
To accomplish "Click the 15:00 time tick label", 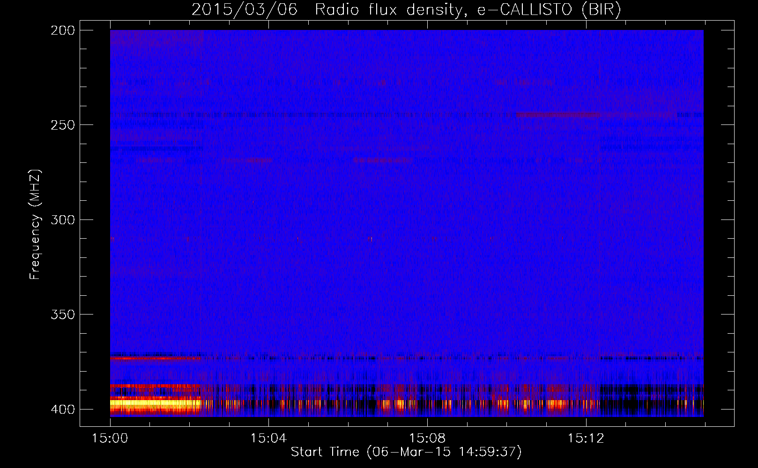I will pos(110,439).
